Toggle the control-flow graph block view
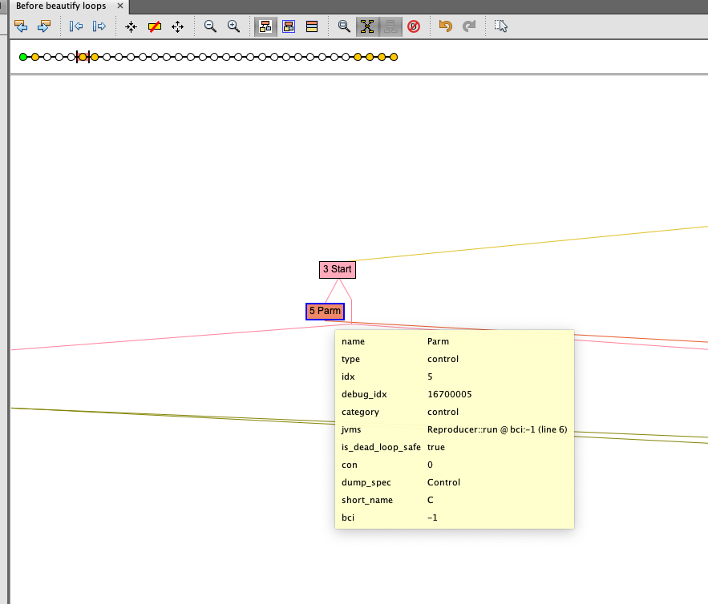The image size is (708, 604). (312, 26)
